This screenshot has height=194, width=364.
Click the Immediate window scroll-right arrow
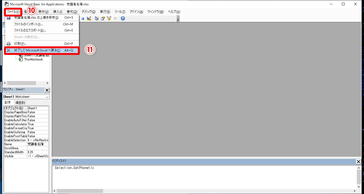pos(354,191)
